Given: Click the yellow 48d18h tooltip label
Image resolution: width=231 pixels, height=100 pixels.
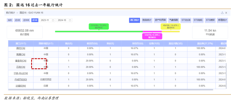Looking at the screenshot, I should coord(171,26).
